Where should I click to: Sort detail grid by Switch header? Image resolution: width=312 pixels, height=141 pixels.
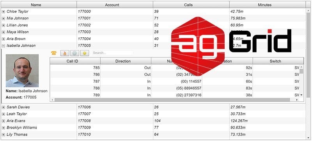click(278, 61)
